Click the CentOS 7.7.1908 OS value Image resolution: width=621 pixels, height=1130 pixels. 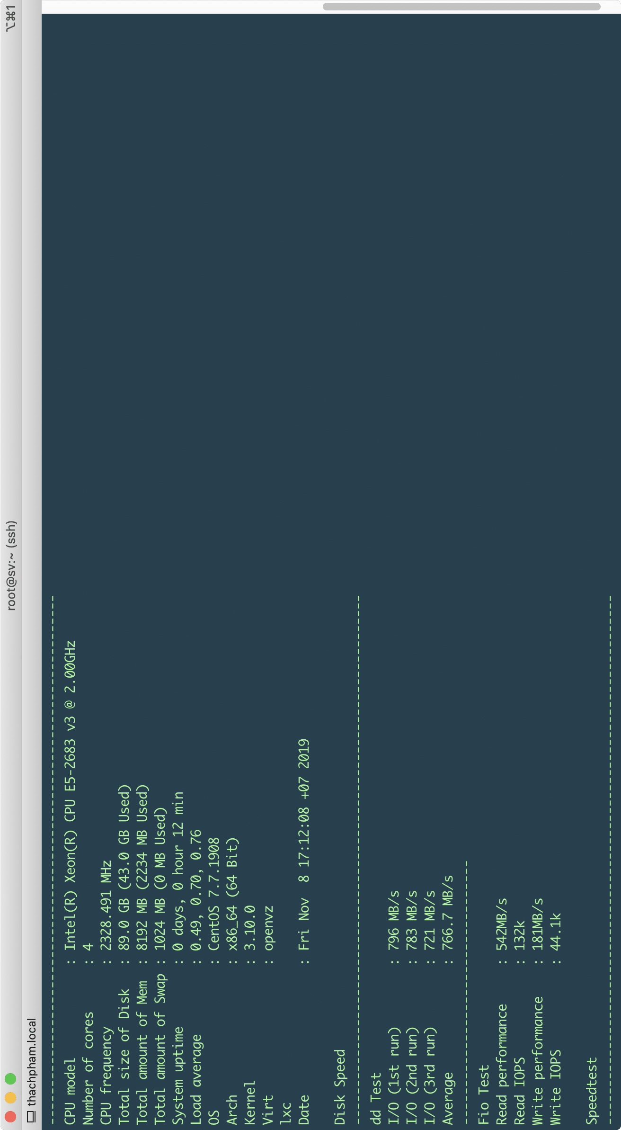tap(214, 894)
